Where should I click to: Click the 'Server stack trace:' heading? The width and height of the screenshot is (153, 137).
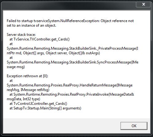(x=21, y=35)
